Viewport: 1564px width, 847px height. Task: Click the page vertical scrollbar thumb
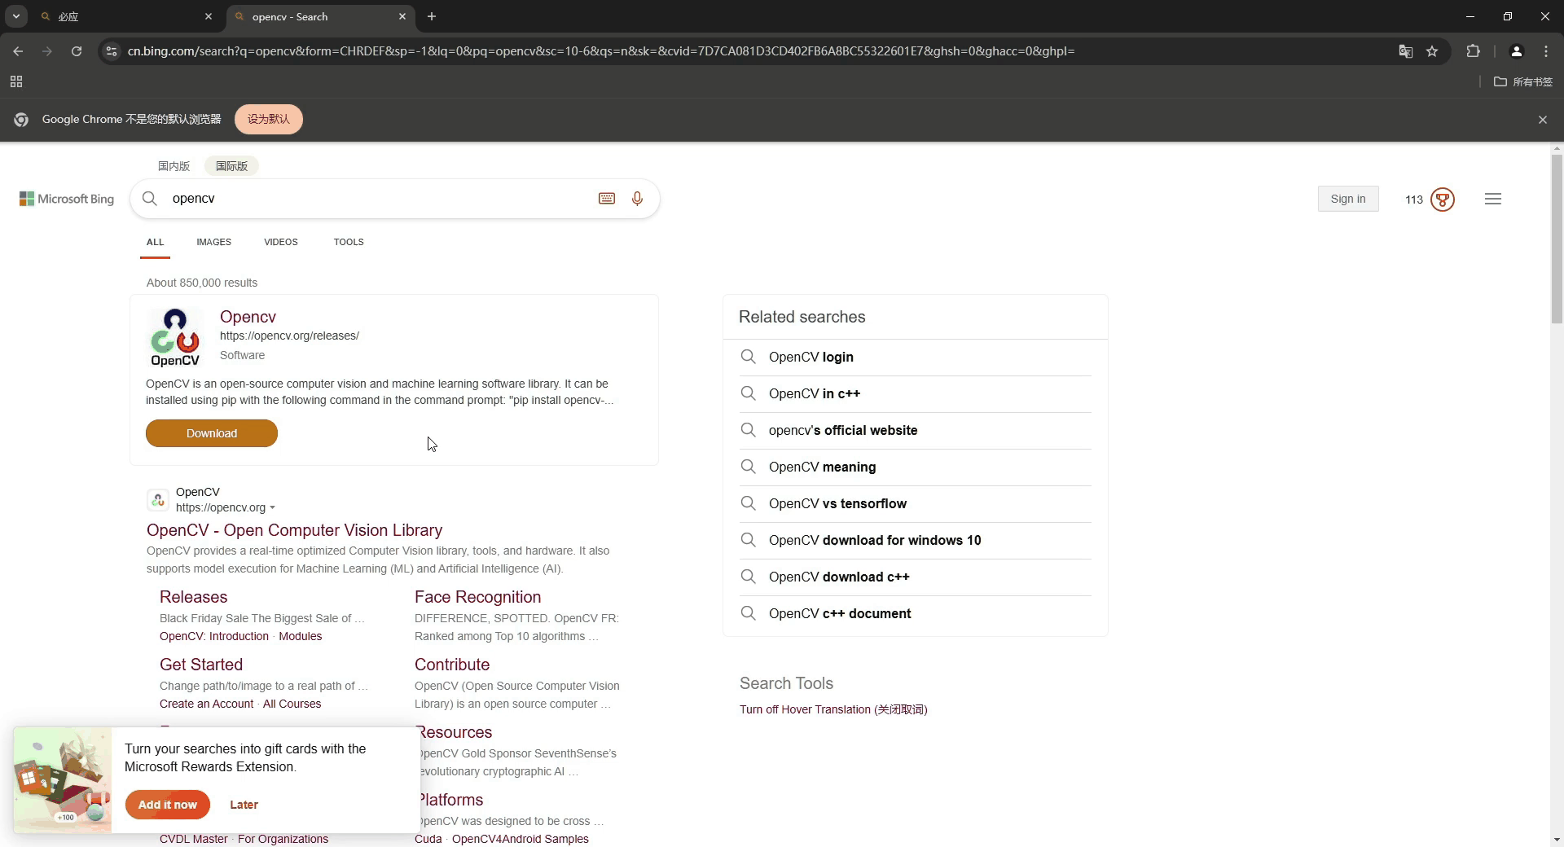1557,239
